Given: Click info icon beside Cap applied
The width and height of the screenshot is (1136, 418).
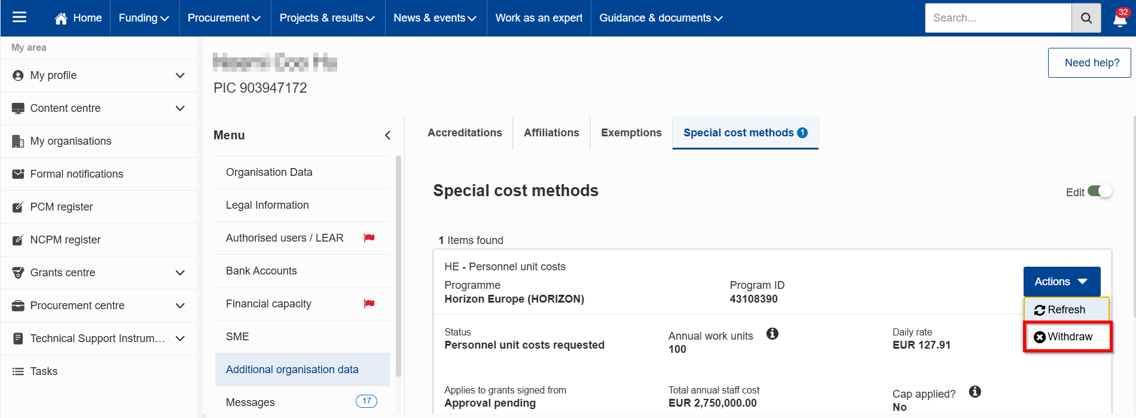Looking at the screenshot, I should coord(975,392).
